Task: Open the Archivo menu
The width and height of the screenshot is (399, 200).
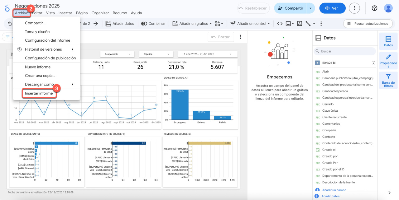Action: 22,13
